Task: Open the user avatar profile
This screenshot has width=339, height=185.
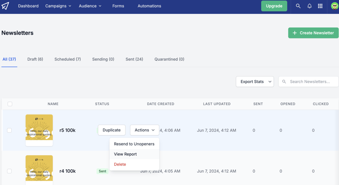Action: (335, 6)
